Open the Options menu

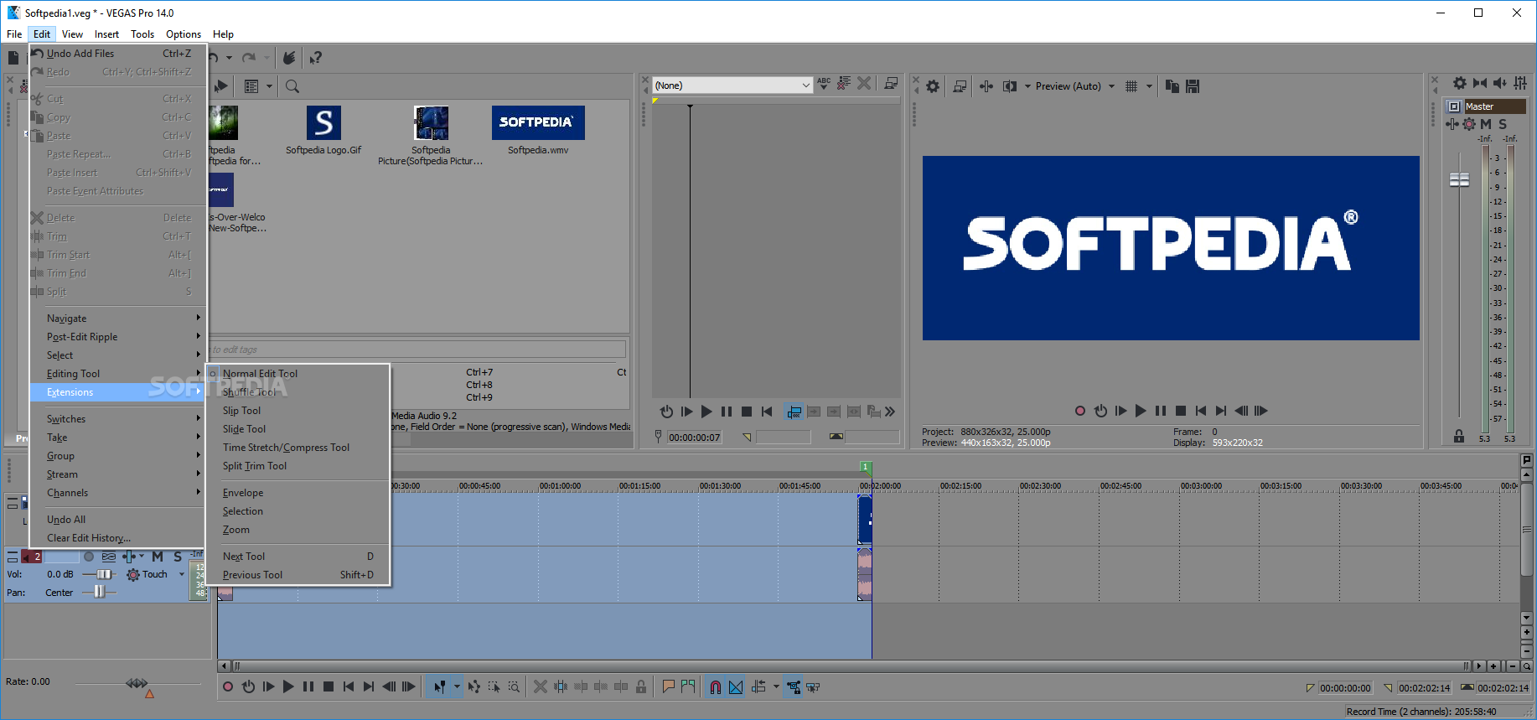(x=184, y=34)
